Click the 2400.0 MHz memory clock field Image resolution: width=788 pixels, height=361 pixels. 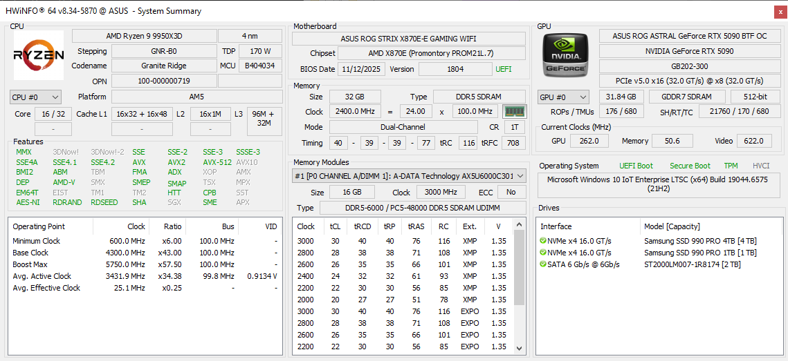click(355, 112)
